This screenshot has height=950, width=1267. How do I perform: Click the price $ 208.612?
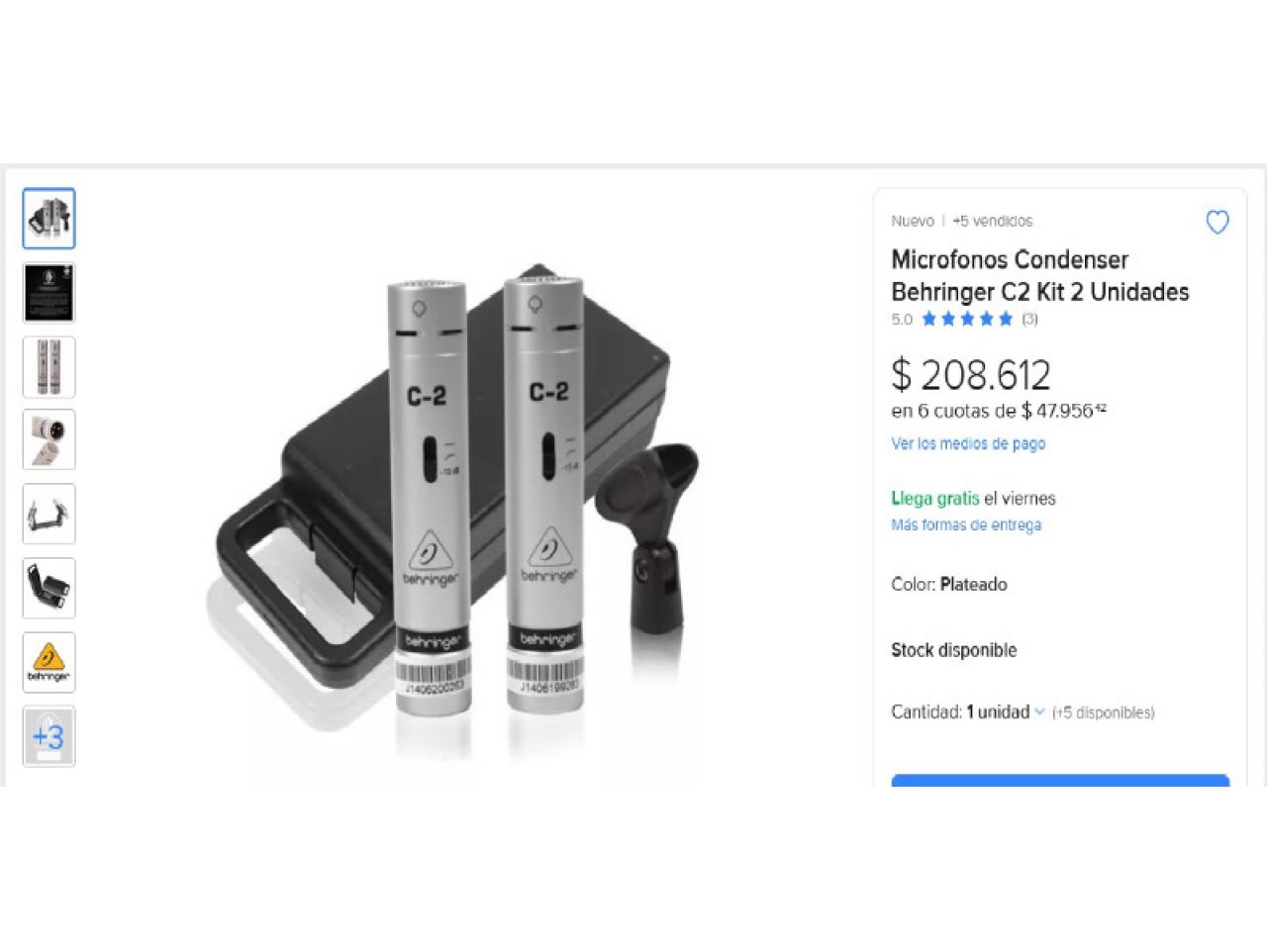pos(970,375)
